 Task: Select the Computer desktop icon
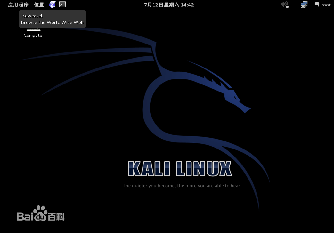pos(34,33)
